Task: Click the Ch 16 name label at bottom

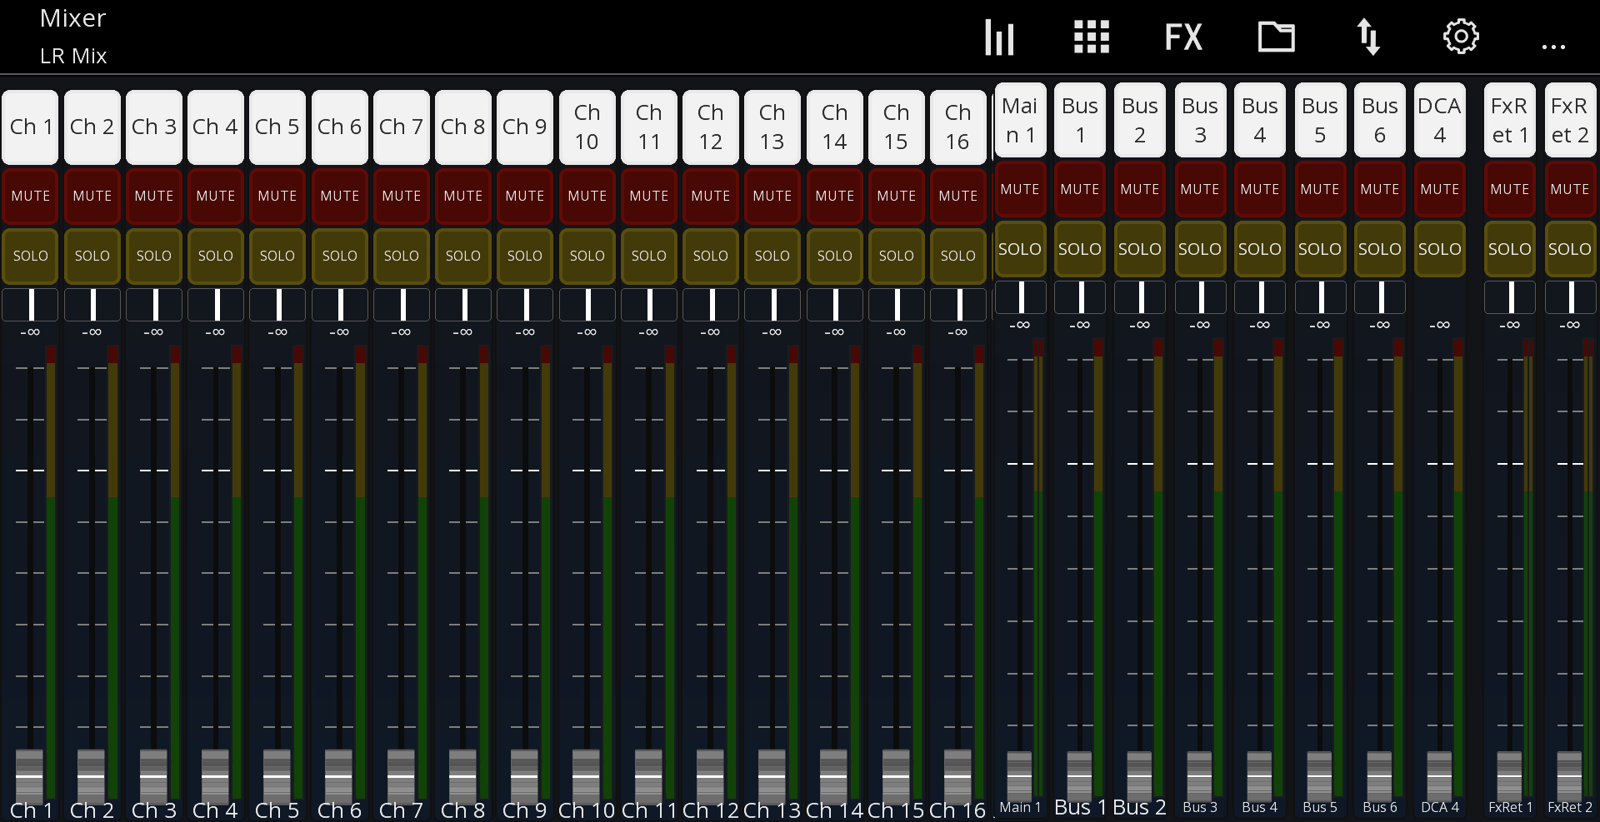Action: click(958, 809)
